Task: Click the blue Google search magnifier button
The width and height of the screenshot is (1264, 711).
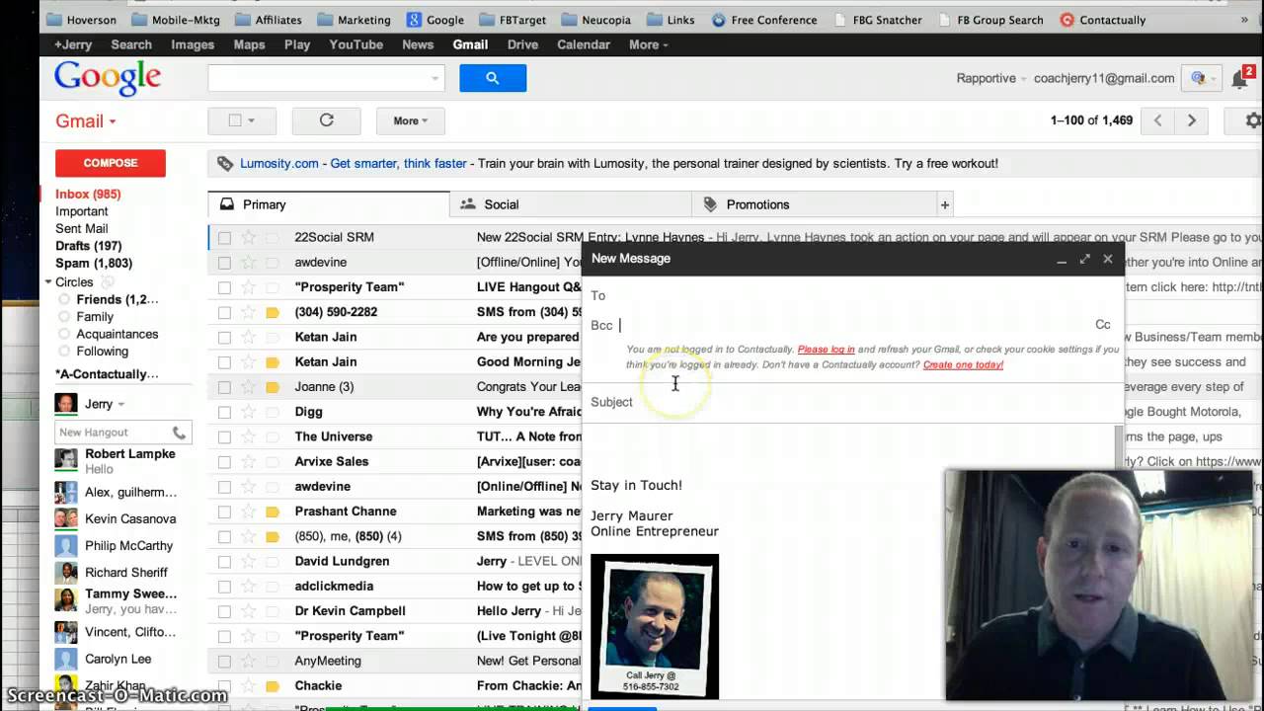Action: click(x=493, y=78)
